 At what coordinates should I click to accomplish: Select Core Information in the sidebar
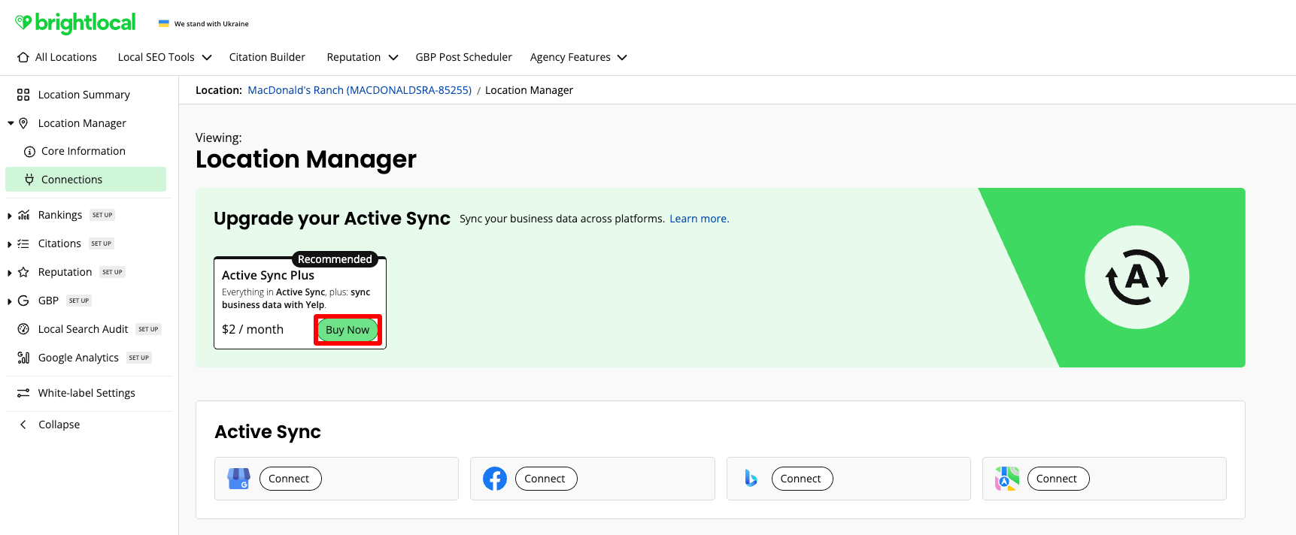pyautogui.click(x=83, y=151)
